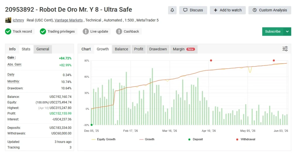Viewport: 300px width, 153px height.
Task: Select the Chart tab
Action: [x=86, y=49]
